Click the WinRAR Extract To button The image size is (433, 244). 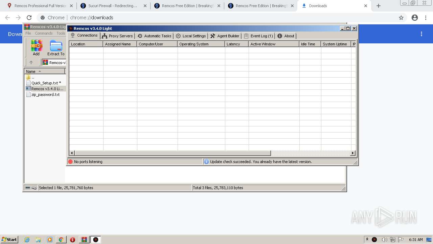pyautogui.click(x=56, y=48)
